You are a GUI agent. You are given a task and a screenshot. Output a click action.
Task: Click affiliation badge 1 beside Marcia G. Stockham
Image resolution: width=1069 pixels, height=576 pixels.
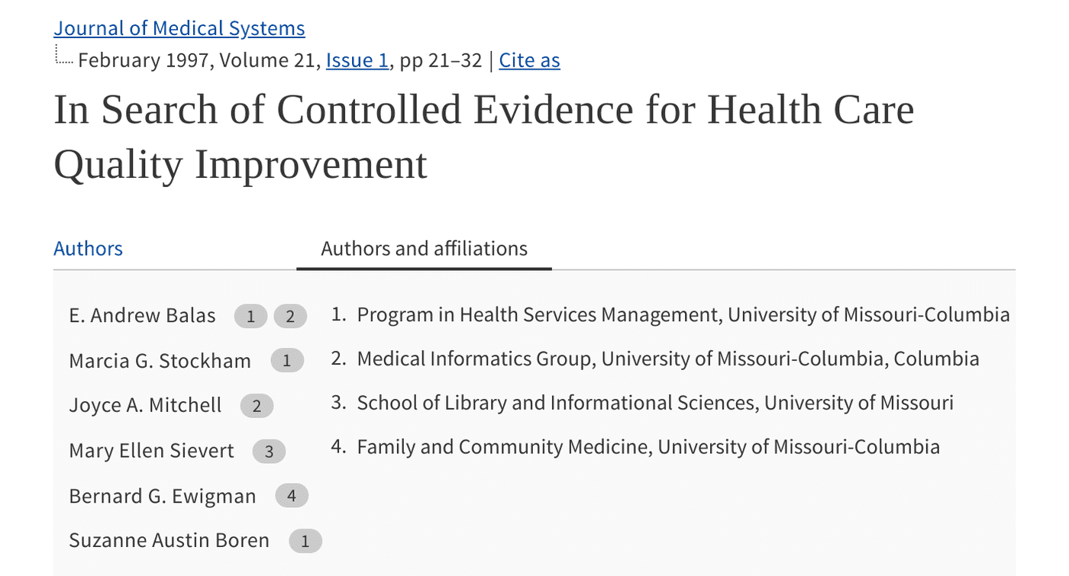[x=287, y=361]
